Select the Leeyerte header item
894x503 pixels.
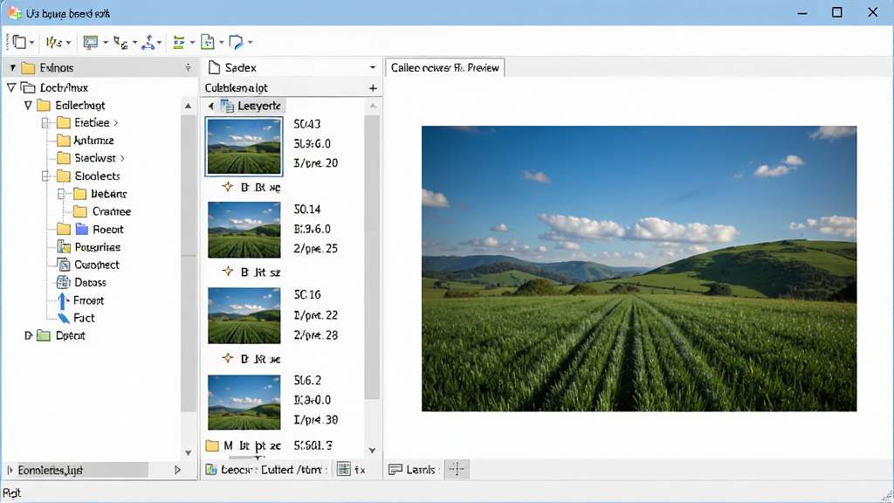click(251, 106)
